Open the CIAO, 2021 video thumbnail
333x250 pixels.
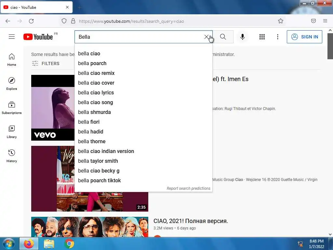click(x=90, y=227)
